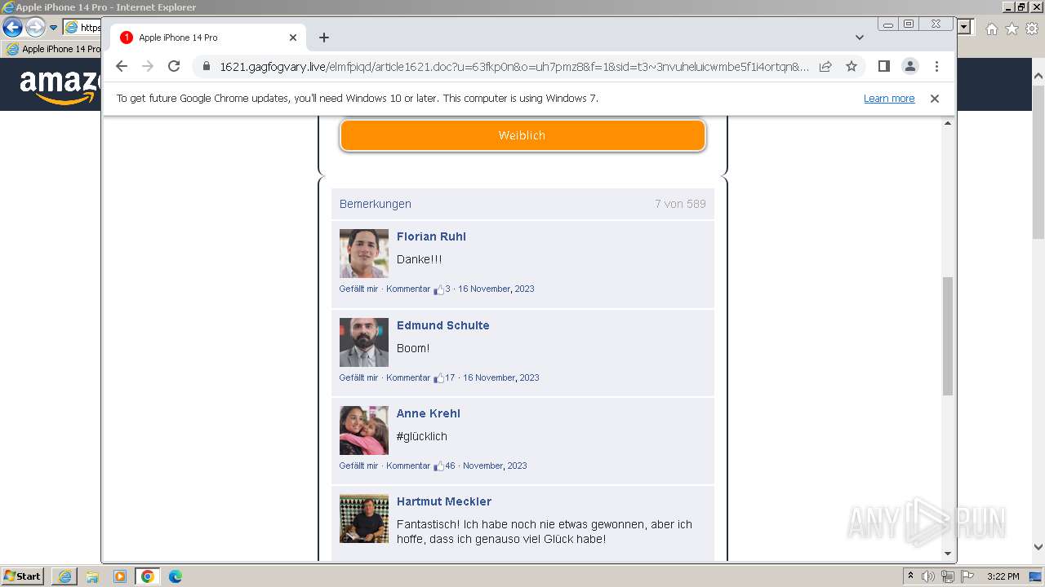
Task: Open Hartmut Meckler's profile name
Action: click(x=444, y=501)
